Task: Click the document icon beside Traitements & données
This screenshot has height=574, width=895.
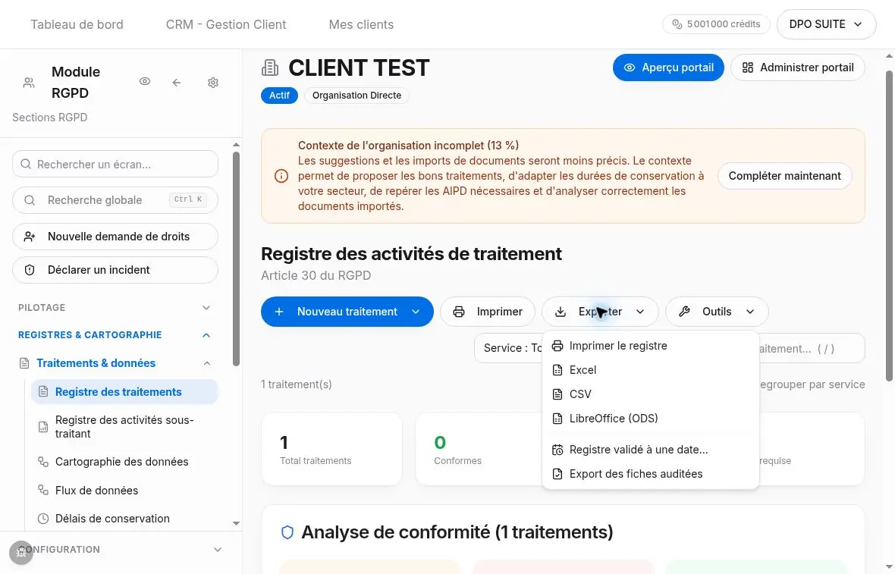Action: pos(24,363)
